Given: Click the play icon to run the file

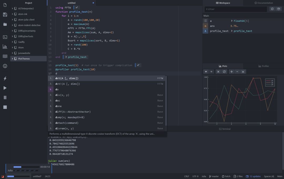Looking at the screenshot, I should click(x=5, y=88).
